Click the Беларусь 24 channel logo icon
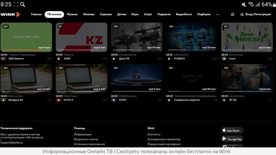 3,100
